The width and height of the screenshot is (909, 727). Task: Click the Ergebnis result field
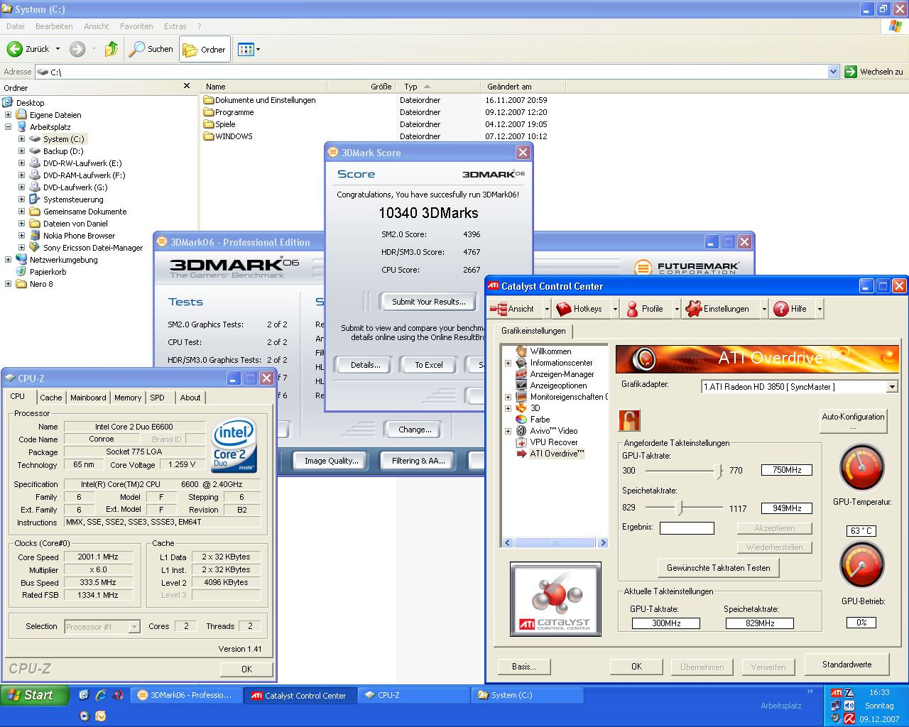tap(687, 528)
